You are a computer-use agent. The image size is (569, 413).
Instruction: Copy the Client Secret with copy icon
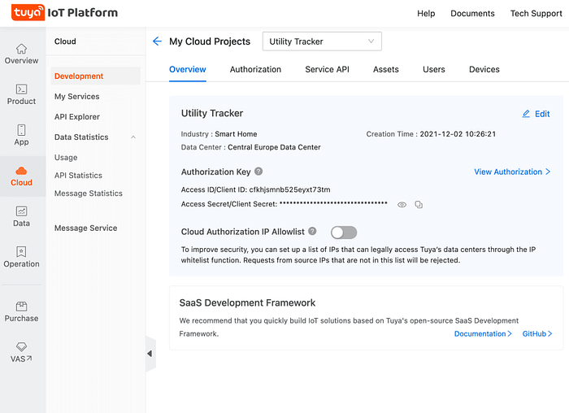[419, 205]
